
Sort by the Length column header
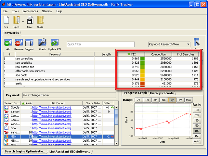106,54
